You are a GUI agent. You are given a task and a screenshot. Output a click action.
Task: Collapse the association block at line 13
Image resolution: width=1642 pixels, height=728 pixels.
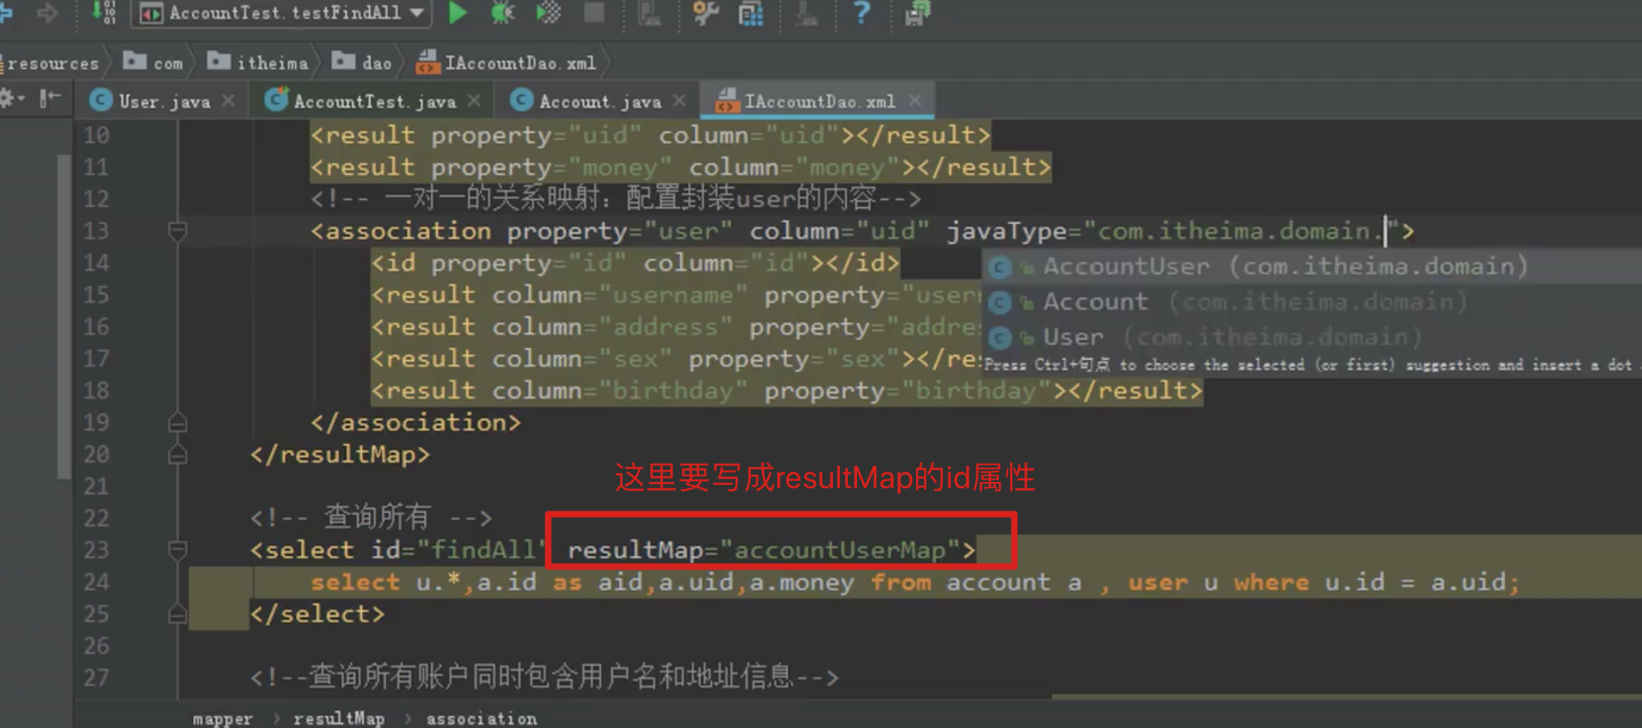[x=177, y=231]
